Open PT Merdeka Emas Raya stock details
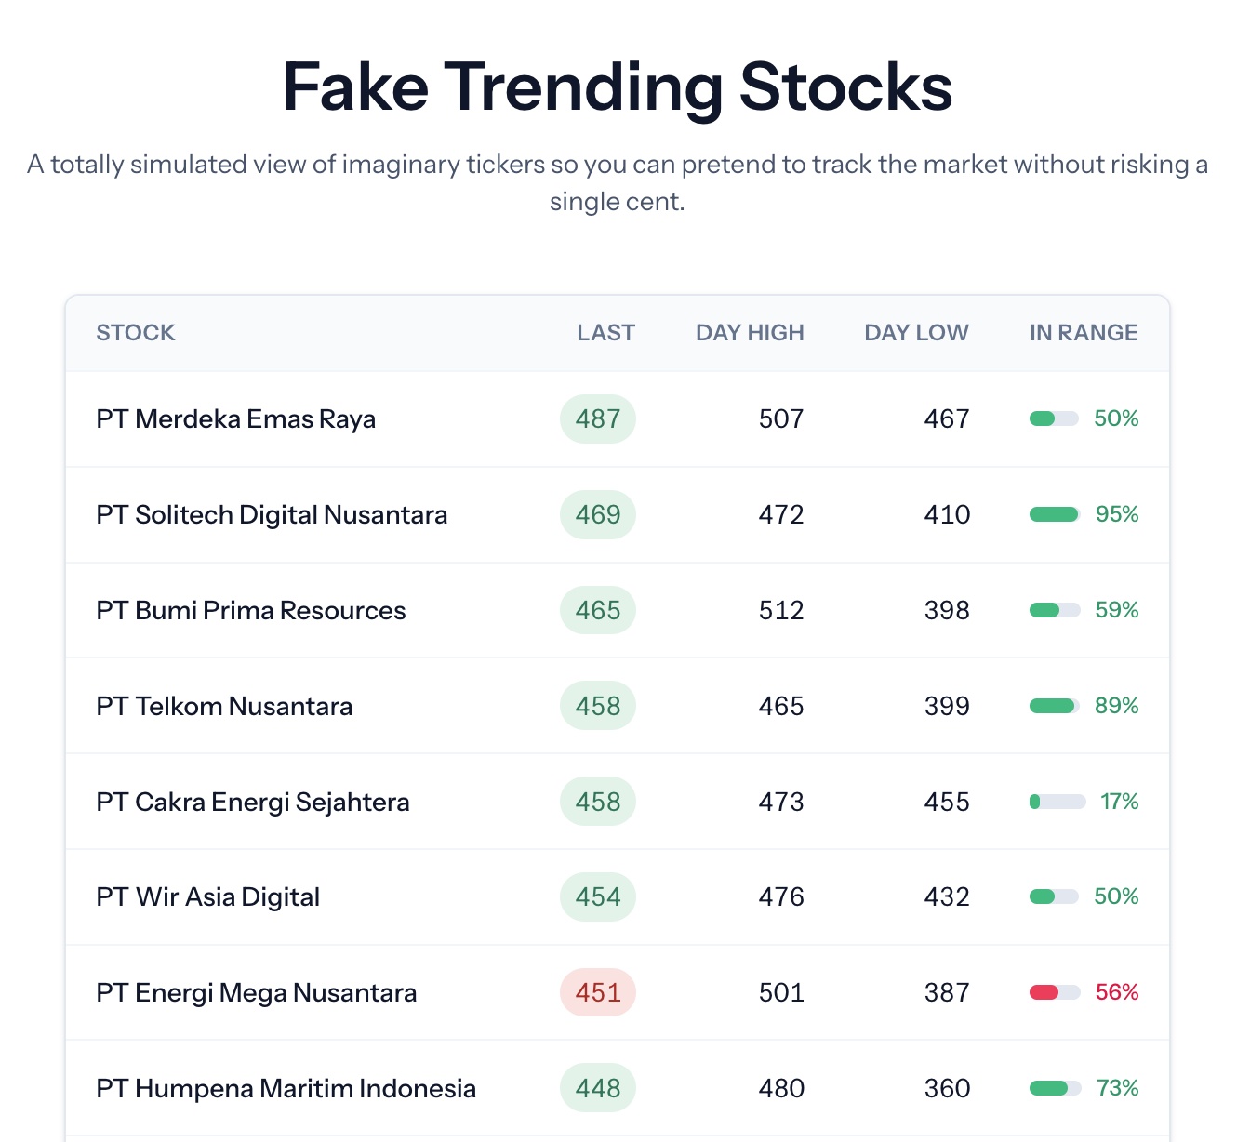Image resolution: width=1237 pixels, height=1142 pixels. (235, 418)
